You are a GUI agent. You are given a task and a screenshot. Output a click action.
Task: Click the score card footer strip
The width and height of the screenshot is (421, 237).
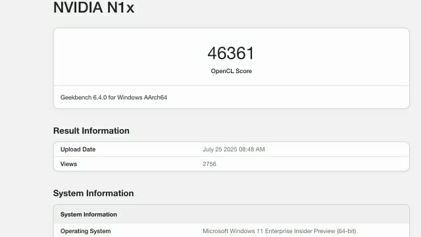232,97
